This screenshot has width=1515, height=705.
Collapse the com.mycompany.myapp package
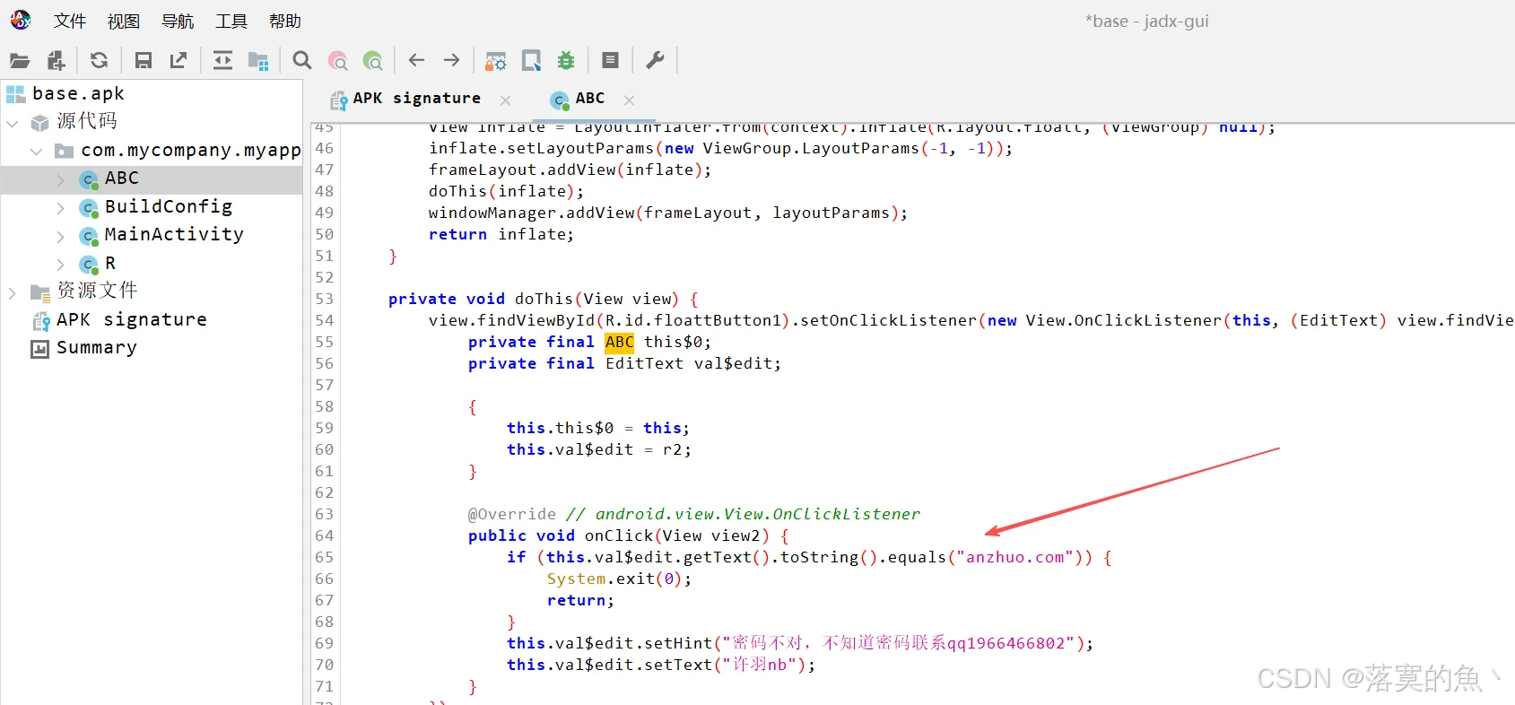coord(37,152)
